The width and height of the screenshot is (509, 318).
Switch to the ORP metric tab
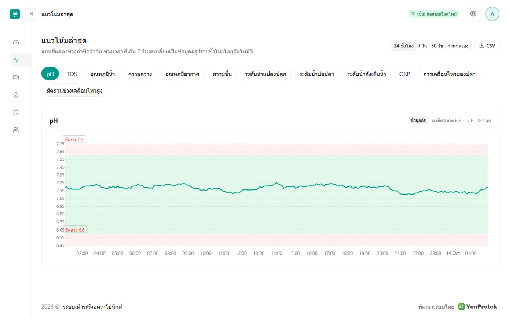[404, 74]
